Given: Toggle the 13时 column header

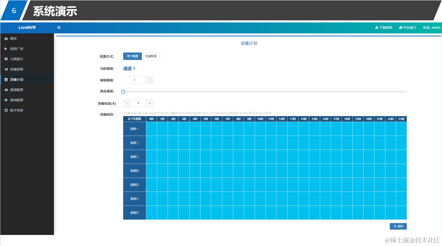Looking at the screenshot, I should coord(293,119).
